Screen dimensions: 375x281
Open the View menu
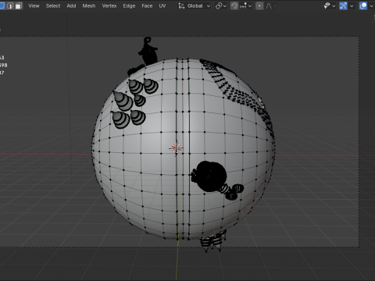[34, 5]
